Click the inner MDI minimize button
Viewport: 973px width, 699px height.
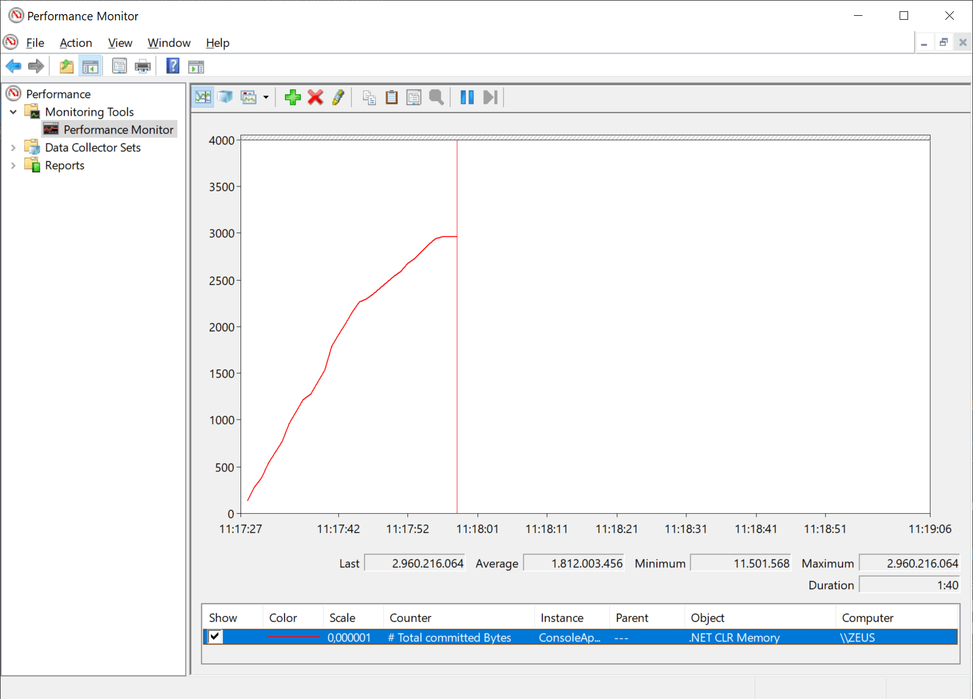[924, 42]
